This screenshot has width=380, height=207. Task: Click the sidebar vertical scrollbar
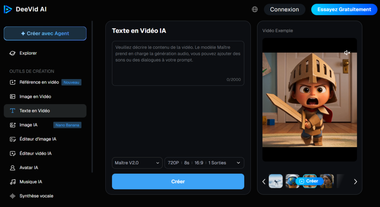(x=92, y=97)
